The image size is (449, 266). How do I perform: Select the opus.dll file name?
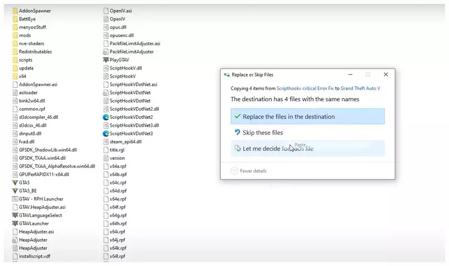[118, 27]
